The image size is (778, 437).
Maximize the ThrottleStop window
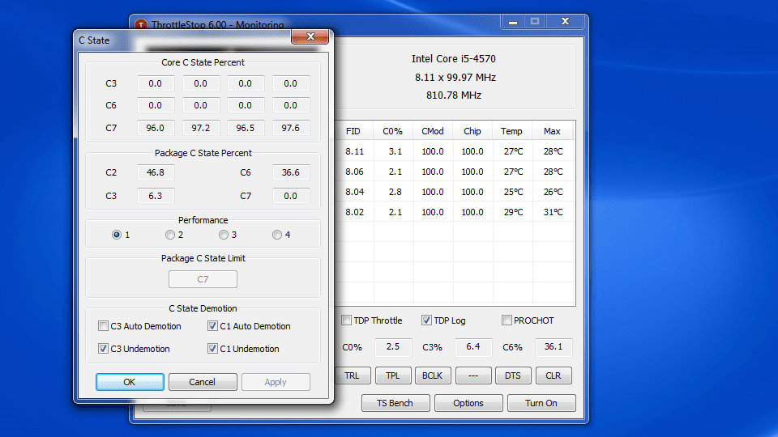(x=534, y=22)
